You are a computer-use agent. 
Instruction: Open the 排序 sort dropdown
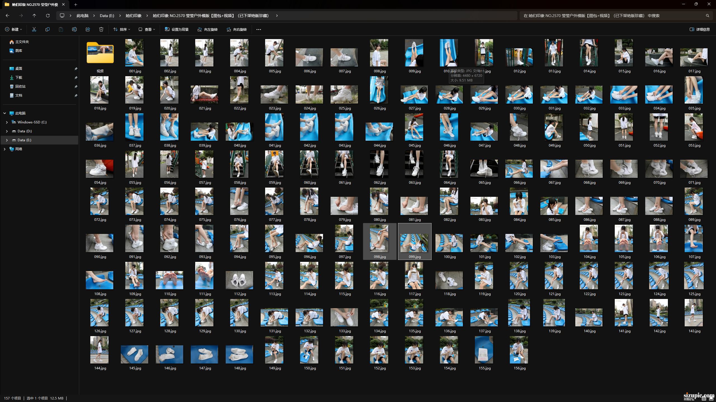pos(122,29)
